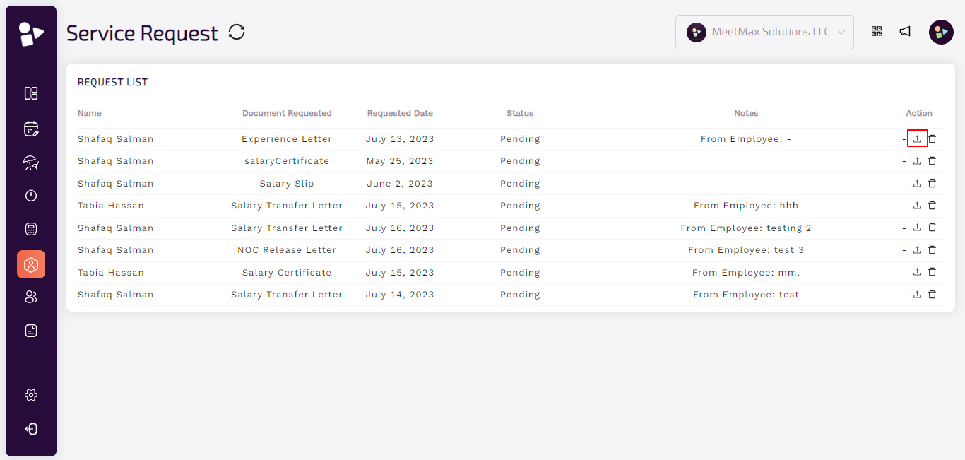Click the 'Service Request' page title
Screen dimensions: 965x460
[x=143, y=33]
